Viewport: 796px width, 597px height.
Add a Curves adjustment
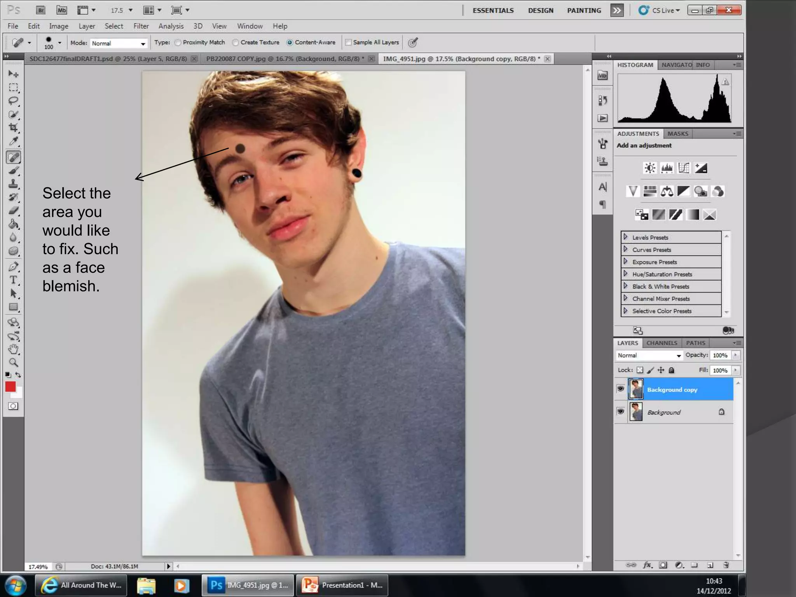click(684, 168)
